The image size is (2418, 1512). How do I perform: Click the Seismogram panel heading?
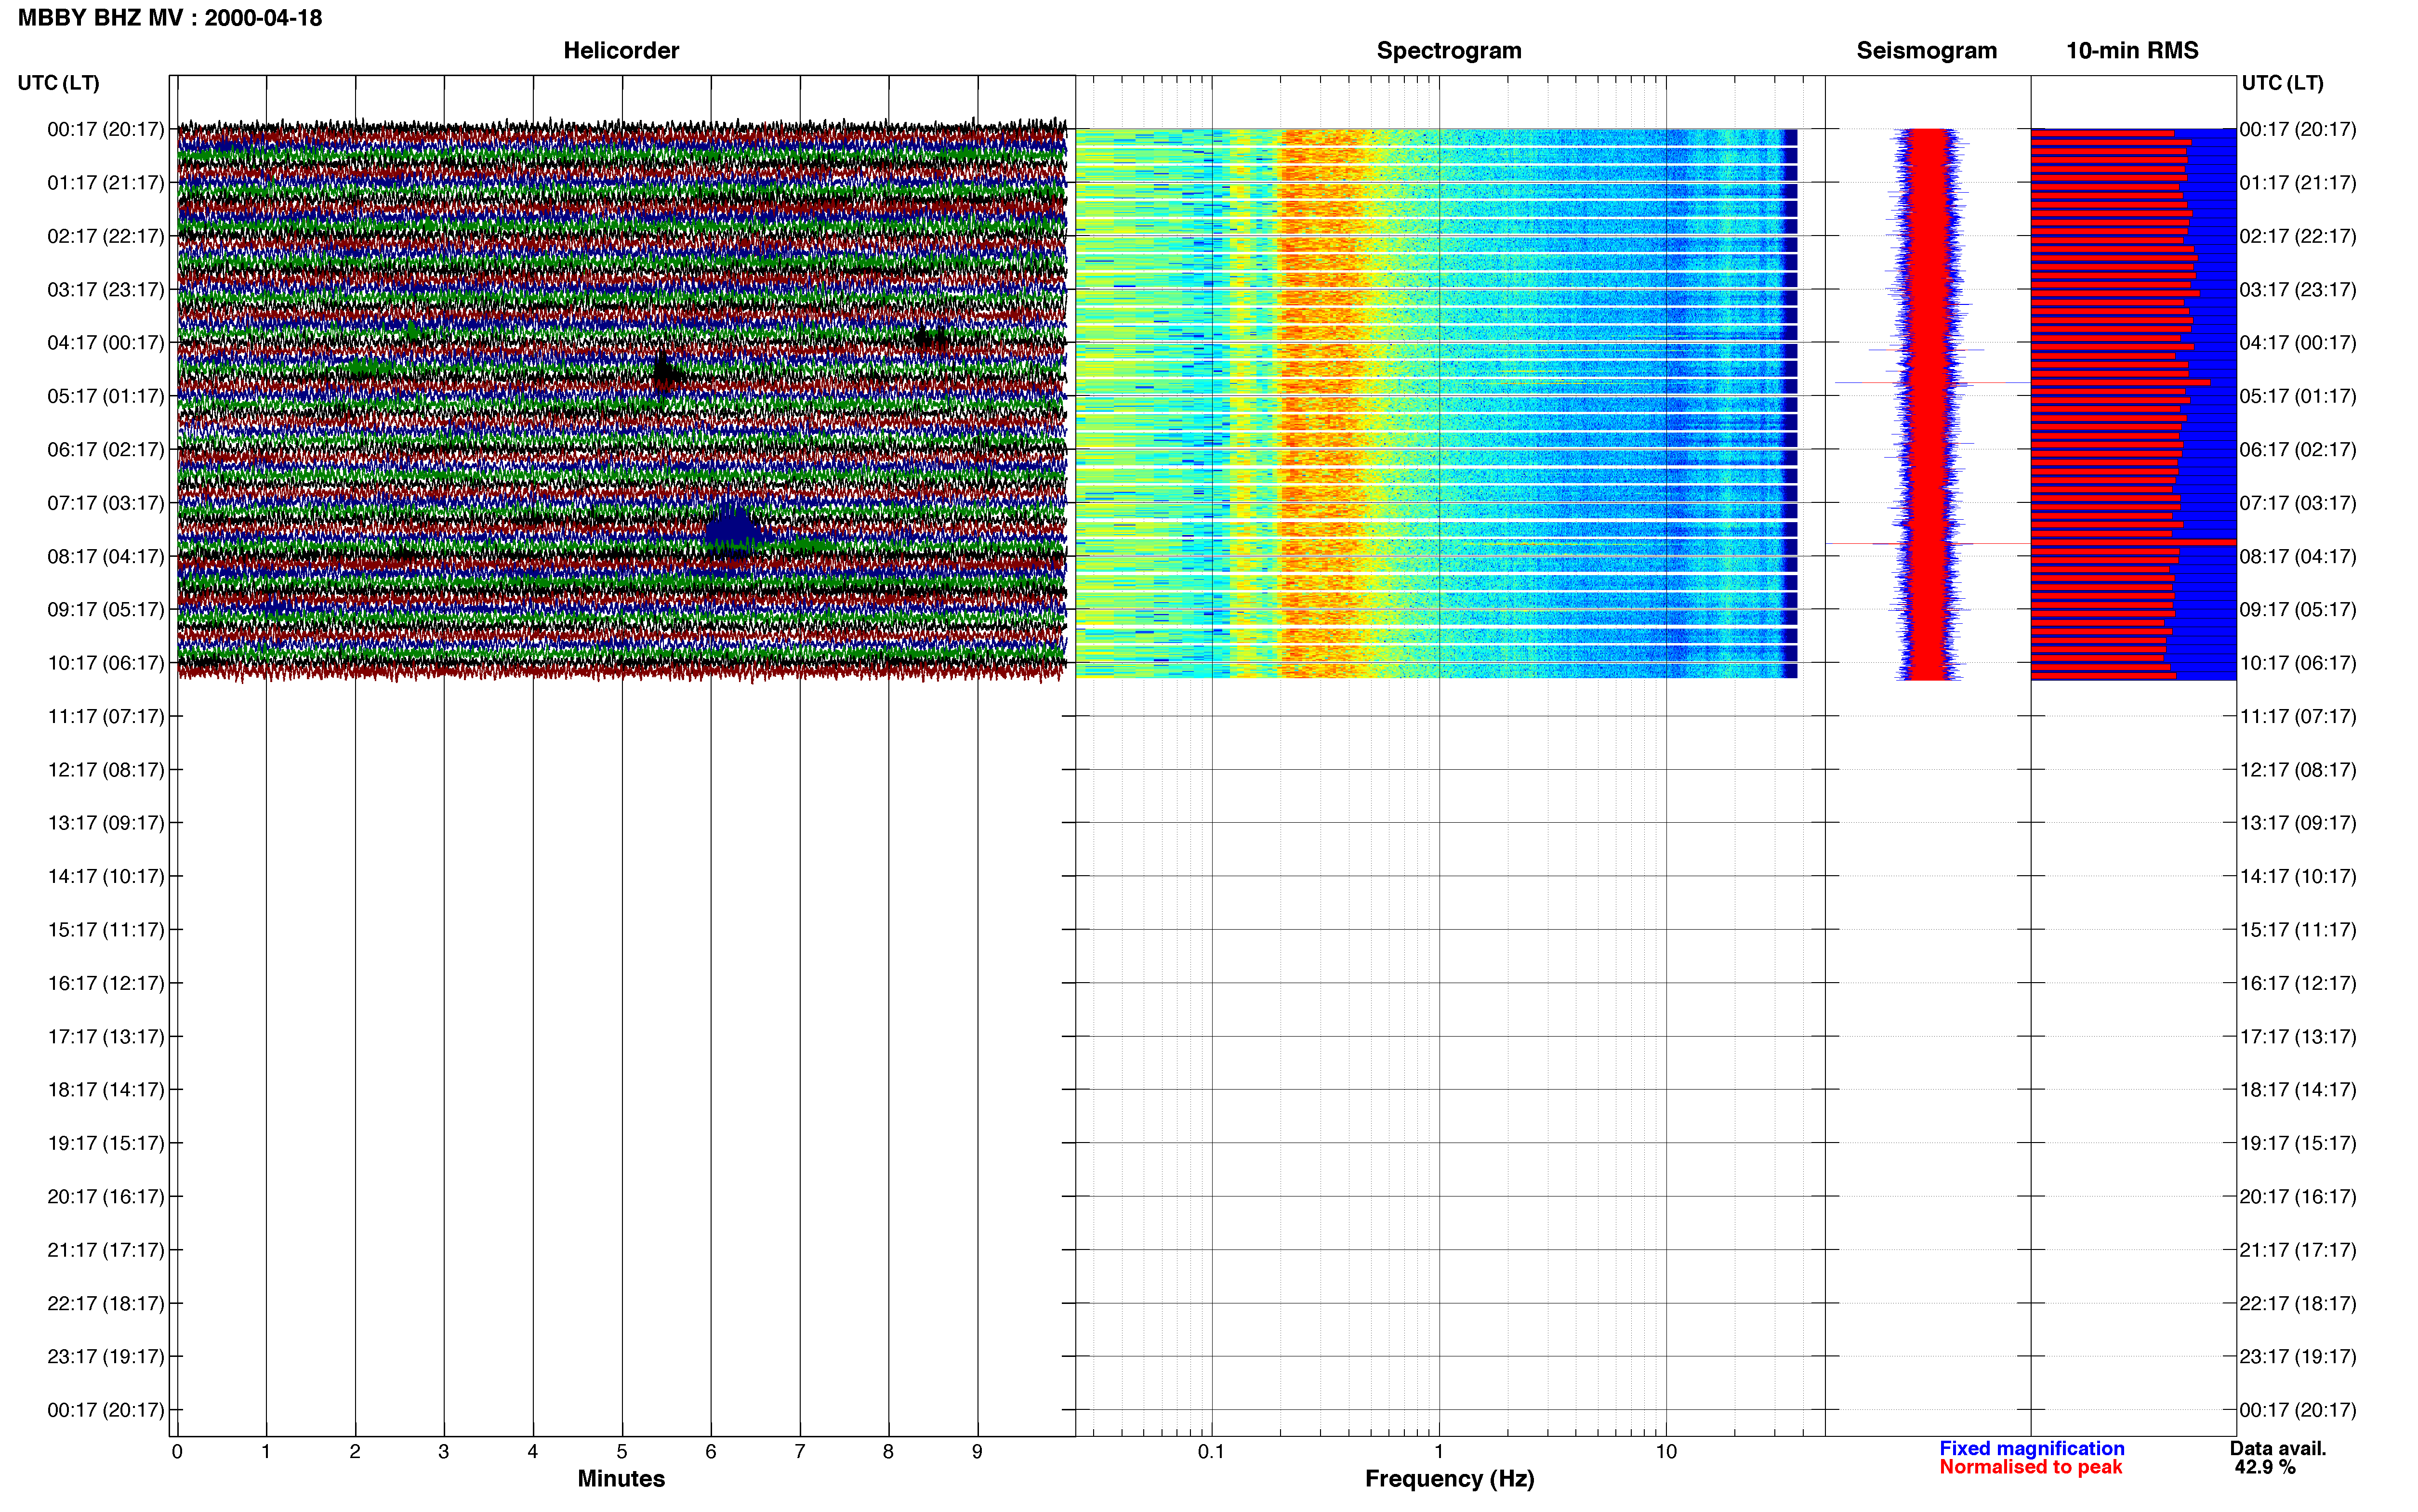(x=1926, y=51)
